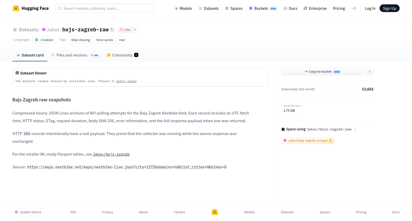
Task: Click the footer Careers link
Action: tap(179, 212)
